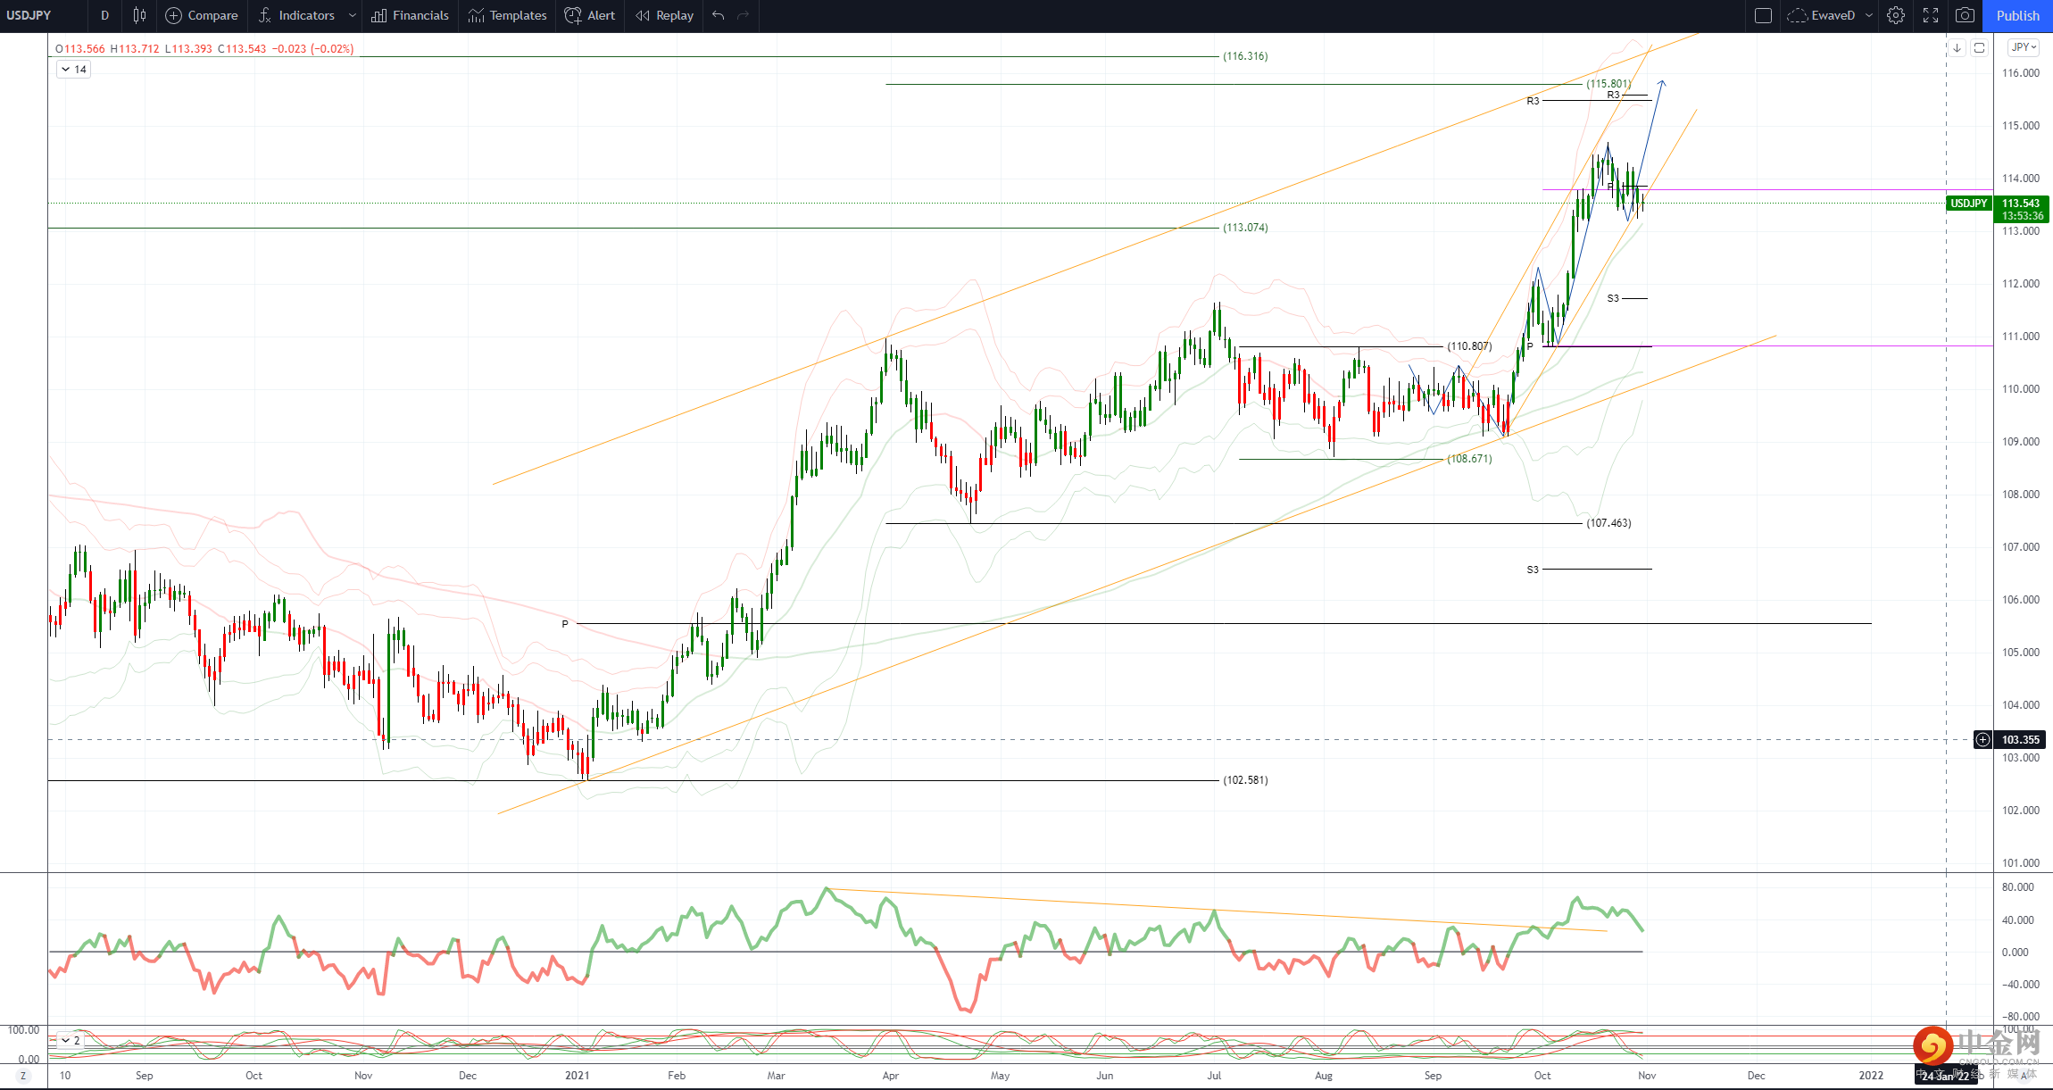
Task: Click the Publish button
Action: click(2017, 15)
